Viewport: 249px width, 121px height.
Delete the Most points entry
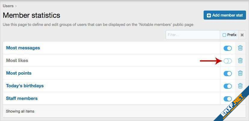[240, 73]
